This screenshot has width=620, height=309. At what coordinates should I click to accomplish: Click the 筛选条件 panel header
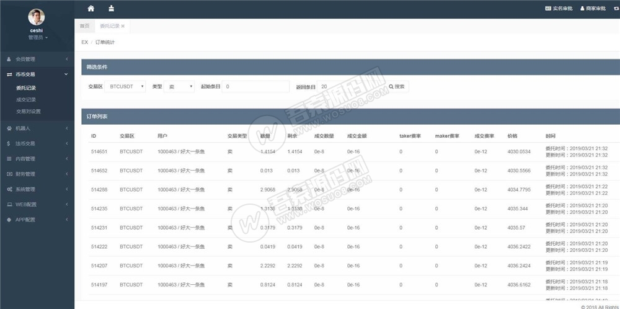point(351,67)
